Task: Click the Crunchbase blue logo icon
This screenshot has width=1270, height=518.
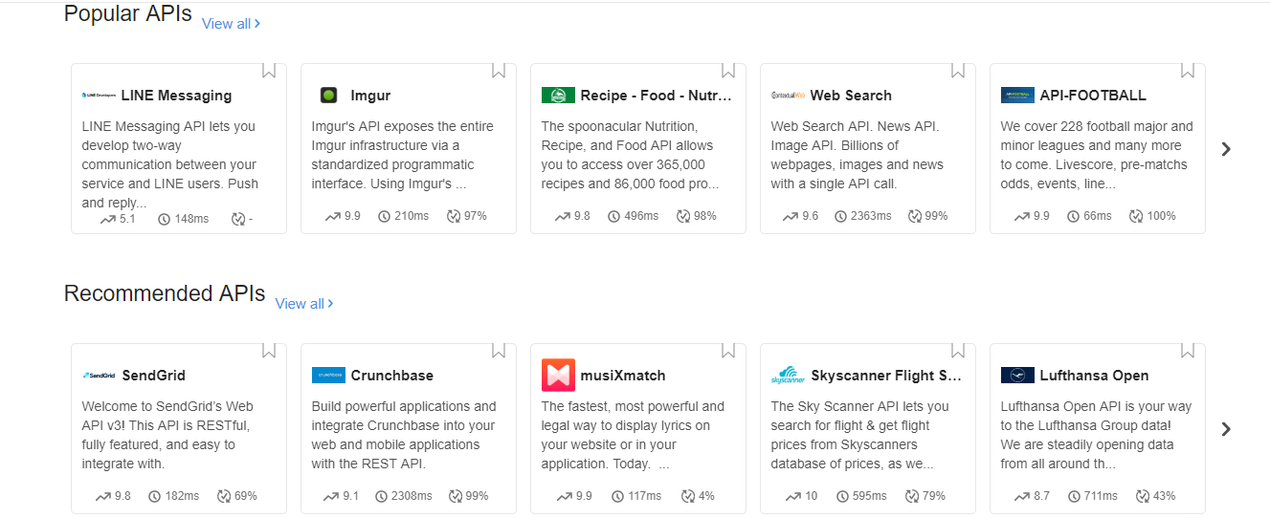Action: pyautogui.click(x=328, y=376)
